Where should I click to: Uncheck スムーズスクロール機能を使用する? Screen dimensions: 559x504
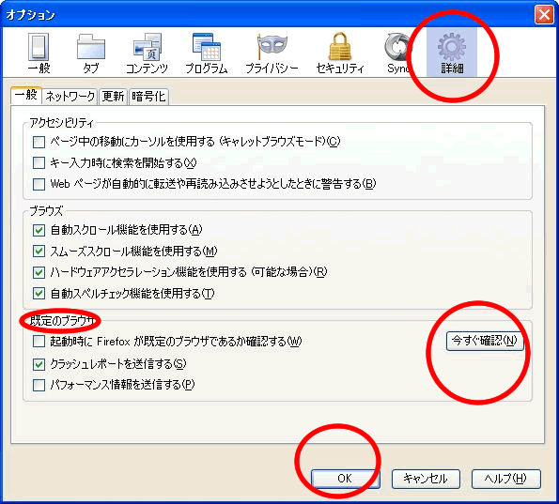click(39, 252)
